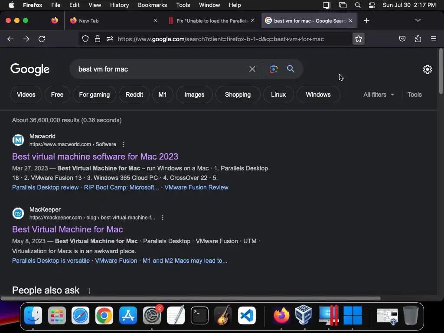This screenshot has width=444, height=333.
Task: Open the Tools search options
Action: pos(415,95)
